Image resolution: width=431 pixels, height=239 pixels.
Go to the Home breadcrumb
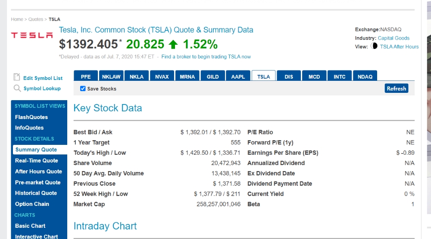17,19
